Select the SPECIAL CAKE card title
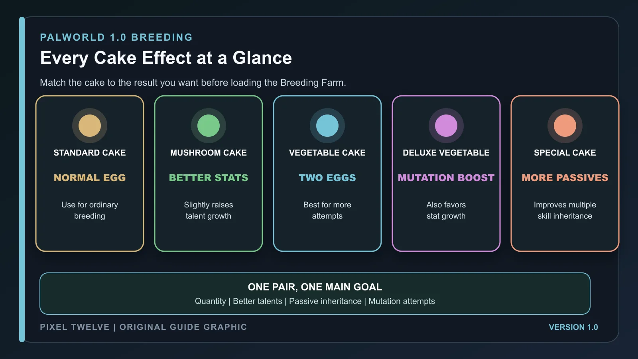638x359 pixels. click(565, 153)
